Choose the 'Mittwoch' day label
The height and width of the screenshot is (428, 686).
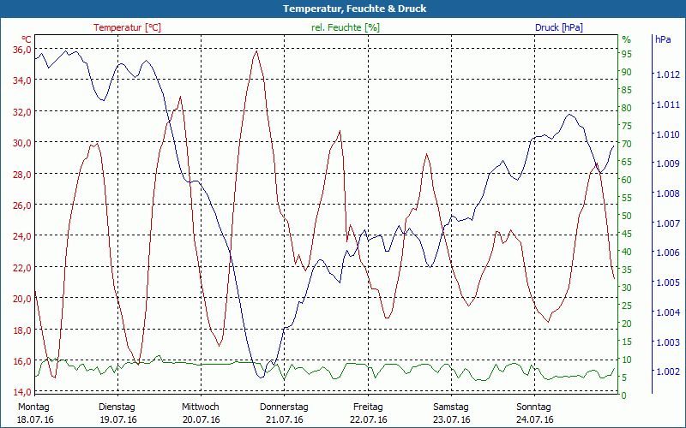[201, 407]
